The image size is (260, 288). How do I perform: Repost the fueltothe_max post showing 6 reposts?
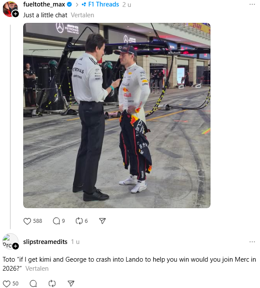pyautogui.click(x=79, y=221)
